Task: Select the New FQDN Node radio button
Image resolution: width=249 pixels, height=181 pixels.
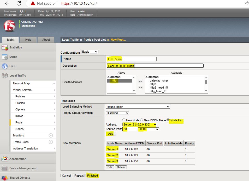Action: click(141, 120)
